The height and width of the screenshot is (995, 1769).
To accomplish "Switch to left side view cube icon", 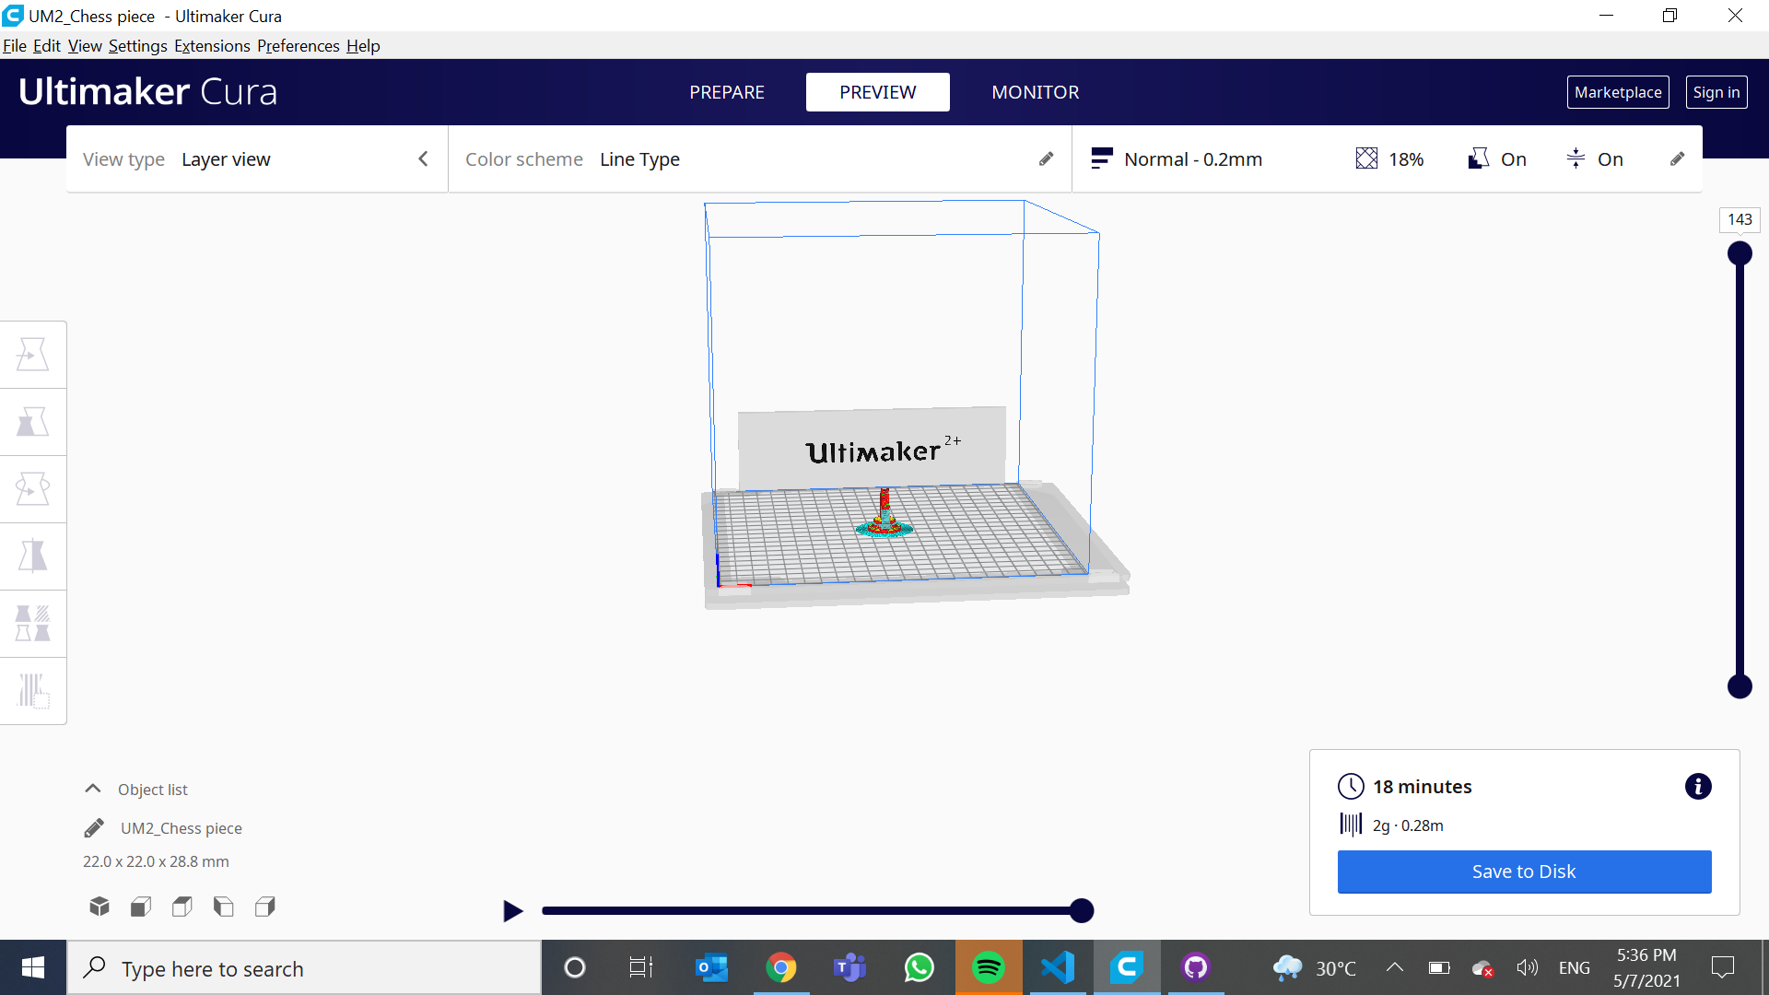I will tap(223, 907).
